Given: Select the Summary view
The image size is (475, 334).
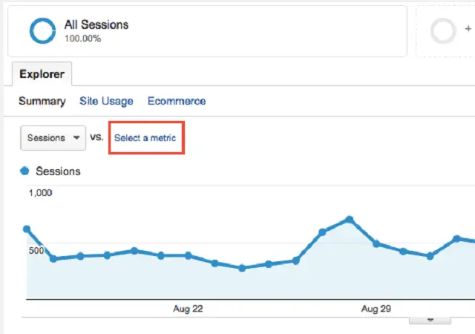Looking at the screenshot, I should point(42,101).
